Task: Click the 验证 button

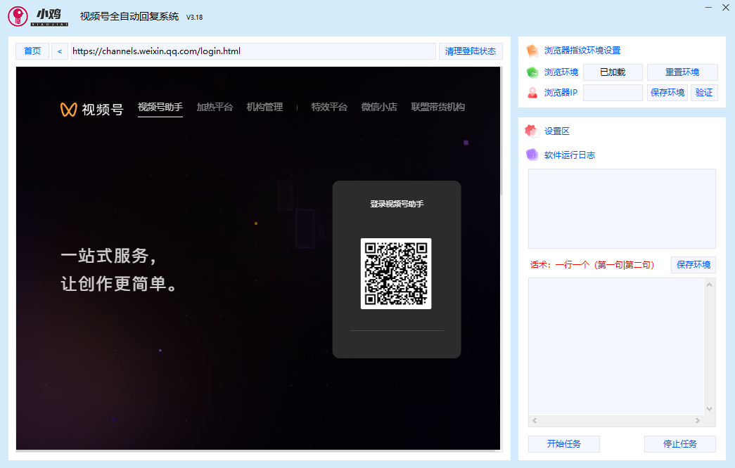Action: [704, 93]
